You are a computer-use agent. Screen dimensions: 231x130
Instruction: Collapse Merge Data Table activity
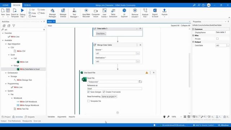[x=140, y=45]
